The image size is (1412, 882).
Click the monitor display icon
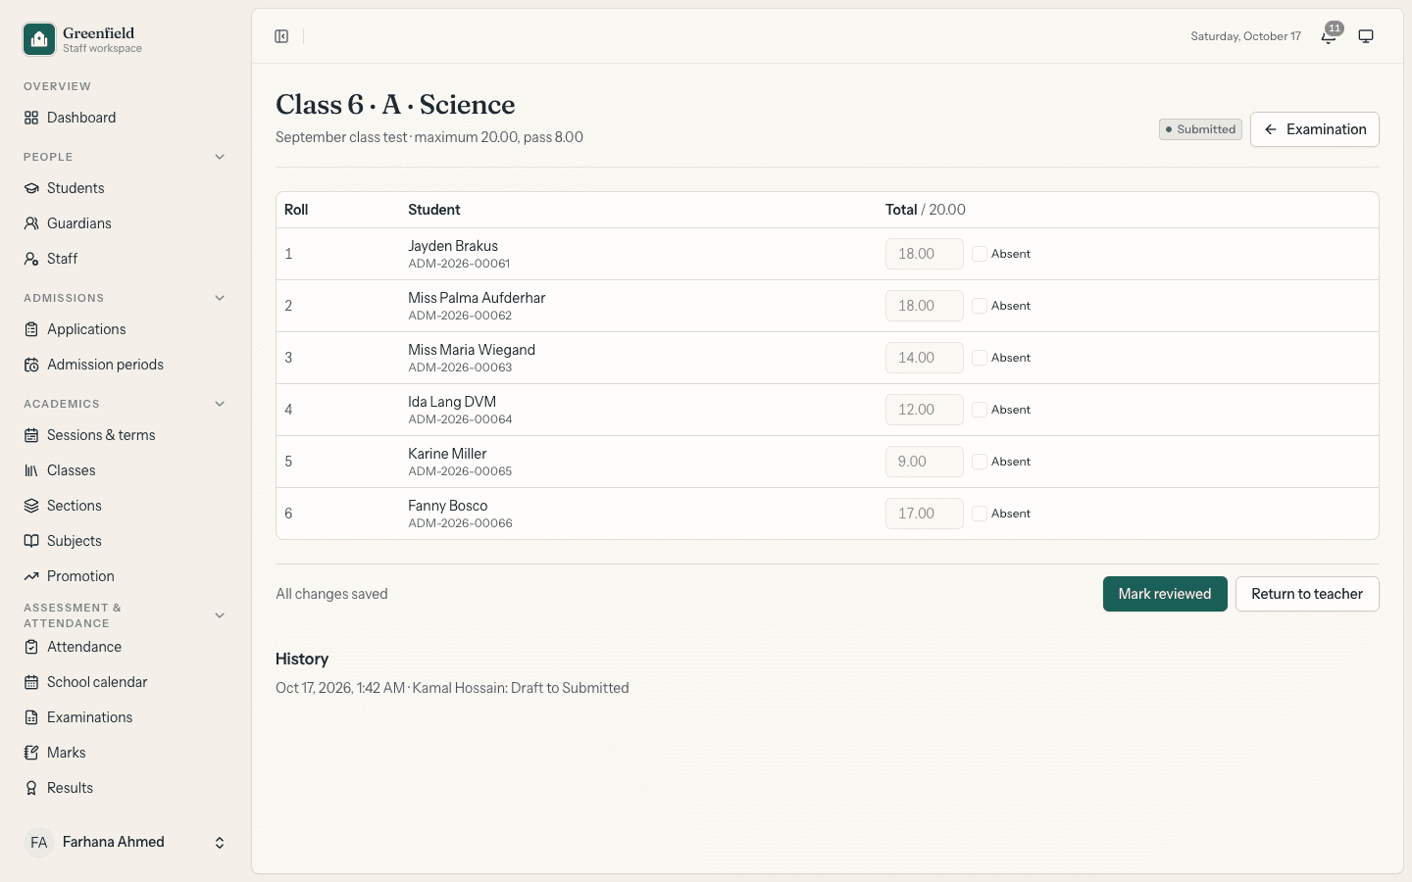(1366, 36)
